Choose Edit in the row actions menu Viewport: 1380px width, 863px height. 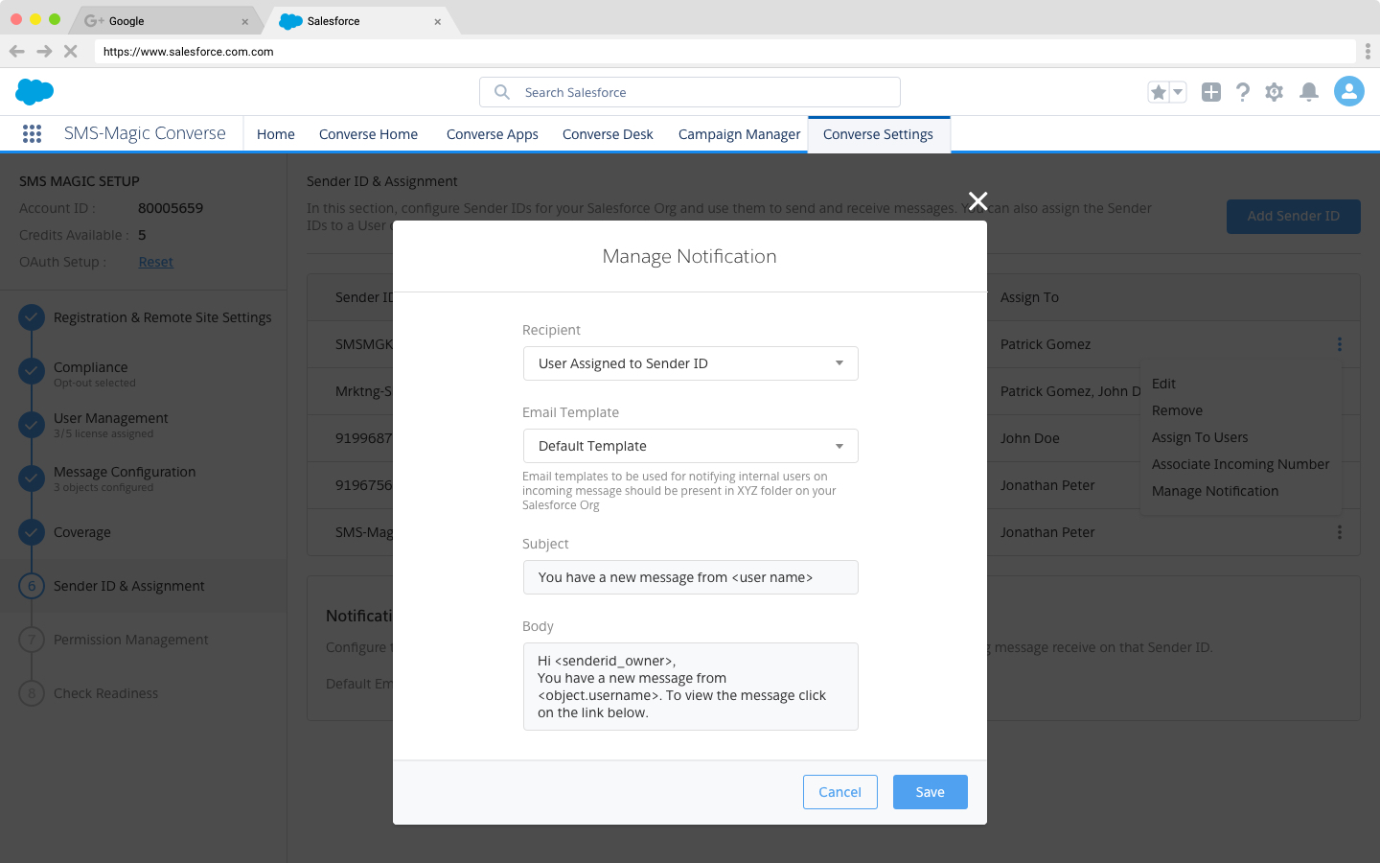click(x=1163, y=384)
